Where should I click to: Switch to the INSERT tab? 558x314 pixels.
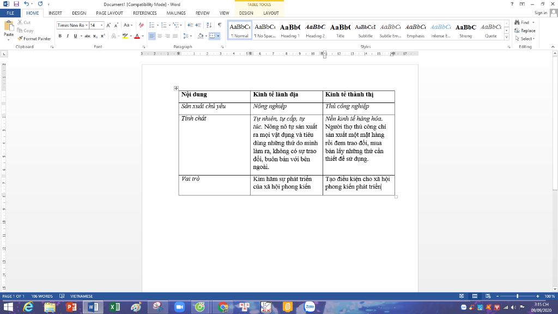pyautogui.click(x=55, y=13)
